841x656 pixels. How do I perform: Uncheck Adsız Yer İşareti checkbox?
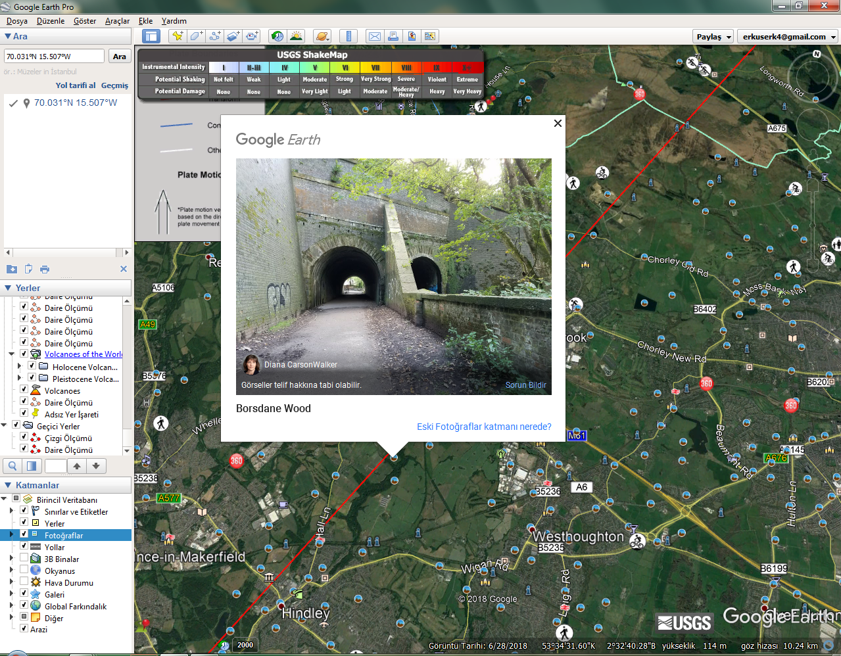(24, 413)
